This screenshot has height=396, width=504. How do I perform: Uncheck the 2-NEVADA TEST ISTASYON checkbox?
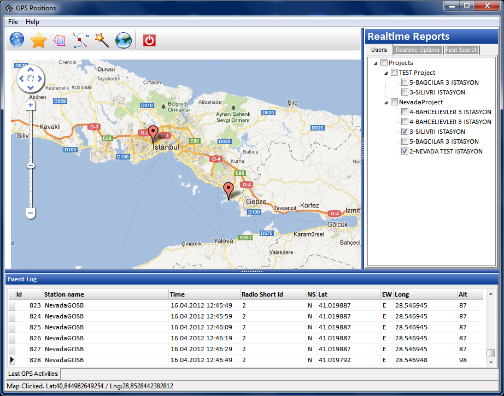(x=405, y=151)
